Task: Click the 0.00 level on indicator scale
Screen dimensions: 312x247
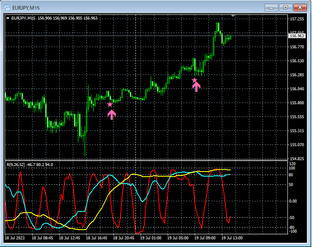Action: pyautogui.click(x=293, y=201)
